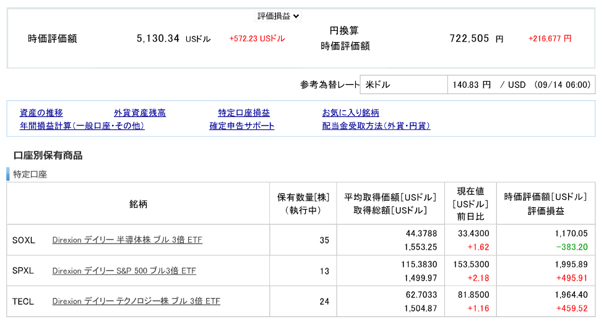Click the SOXL loss value -383.20
Viewport: 604px width, 327px height.
(x=572, y=247)
